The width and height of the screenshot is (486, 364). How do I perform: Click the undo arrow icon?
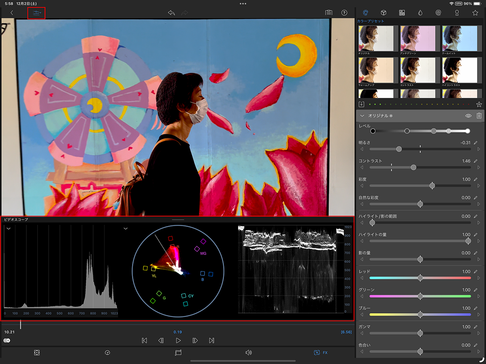pos(171,13)
